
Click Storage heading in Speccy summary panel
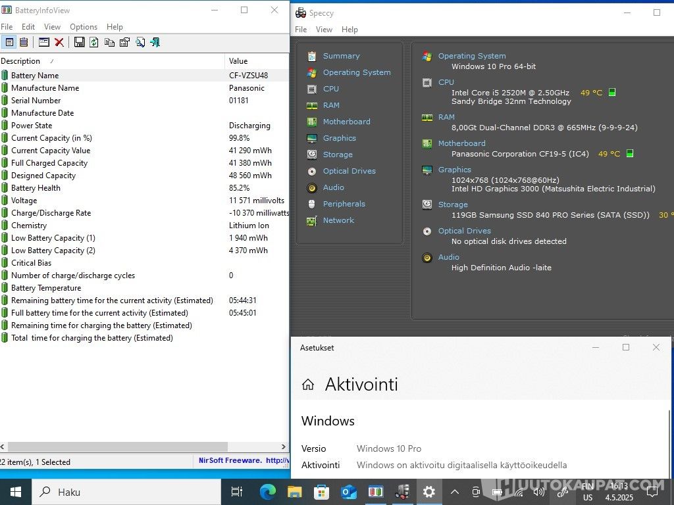(453, 204)
